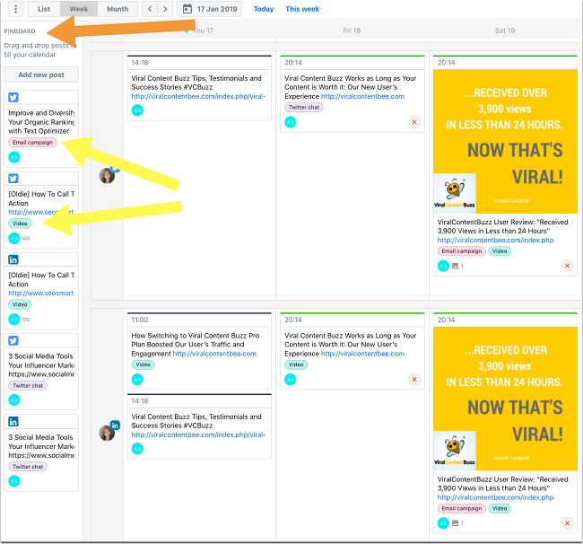Click Twitter chat tag on LinkedIn Social Media Tools post

[x=28, y=467]
